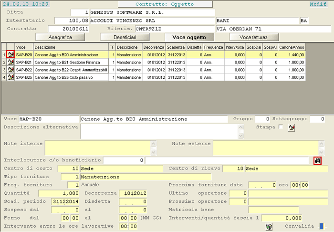334x232 pixels.
Task: Open edit icon on row SAP-B21
Action: click(10, 62)
